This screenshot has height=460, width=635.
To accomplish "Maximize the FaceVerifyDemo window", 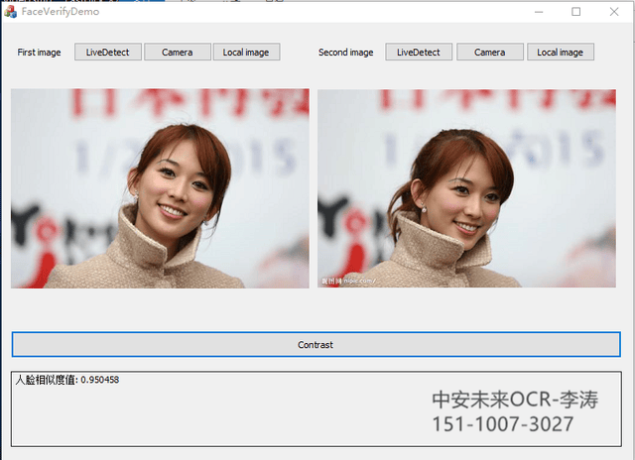I will tap(576, 11).
